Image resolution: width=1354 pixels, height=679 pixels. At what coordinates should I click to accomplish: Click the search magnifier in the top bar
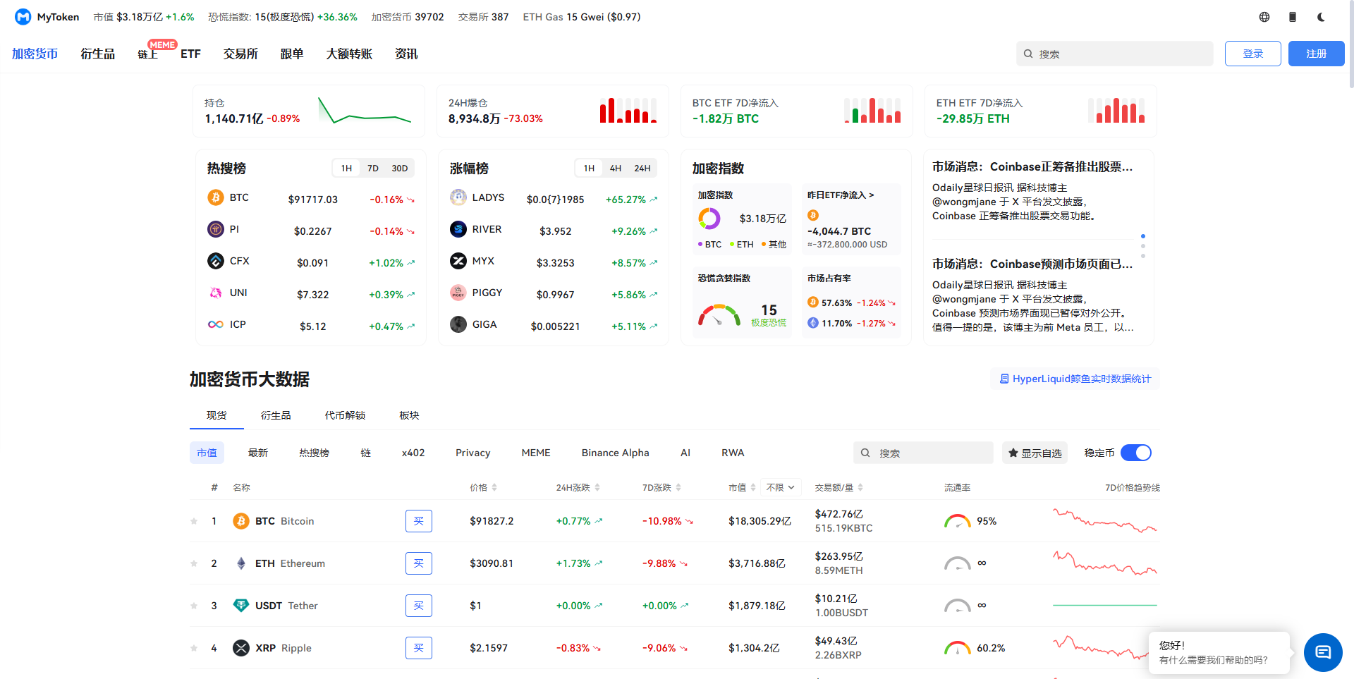click(x=1028, y=53)
